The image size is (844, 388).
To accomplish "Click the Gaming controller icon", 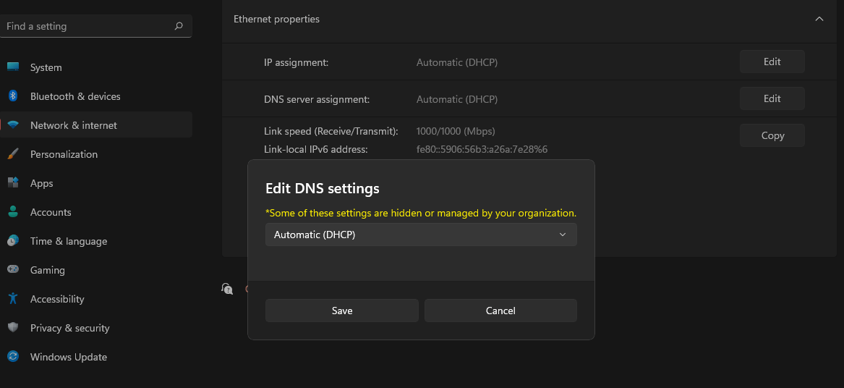I will tap(13, 269).
